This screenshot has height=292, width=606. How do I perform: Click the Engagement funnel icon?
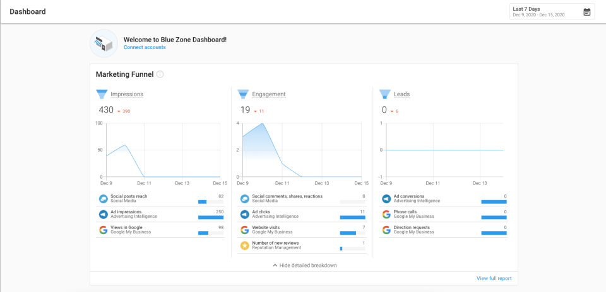[243, 94]
